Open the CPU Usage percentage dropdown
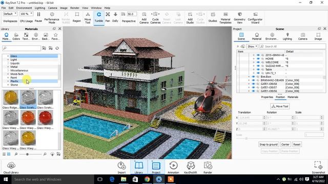The width and height of the screenshot is (328, 184). [26, 14]
